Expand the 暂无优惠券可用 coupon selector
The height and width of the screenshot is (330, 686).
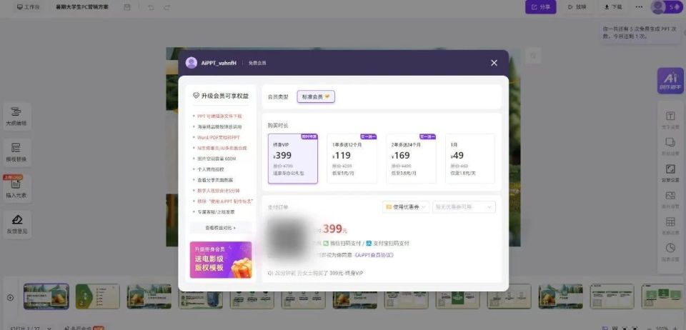click(x=464, y=206)
